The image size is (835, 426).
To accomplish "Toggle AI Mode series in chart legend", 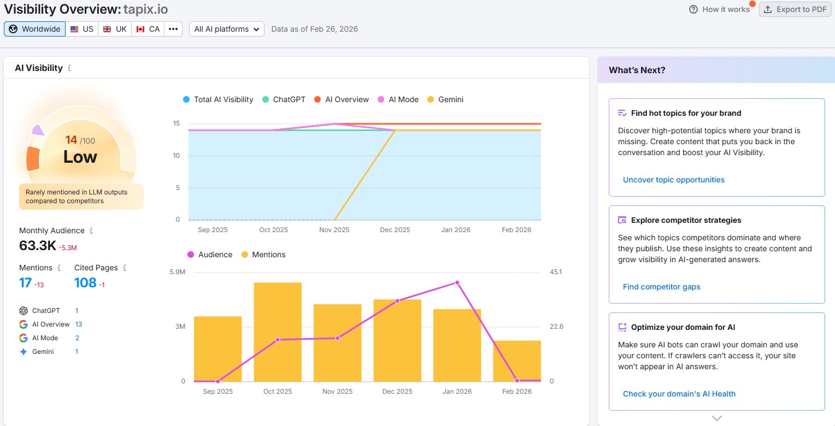I will pos(398,99).
